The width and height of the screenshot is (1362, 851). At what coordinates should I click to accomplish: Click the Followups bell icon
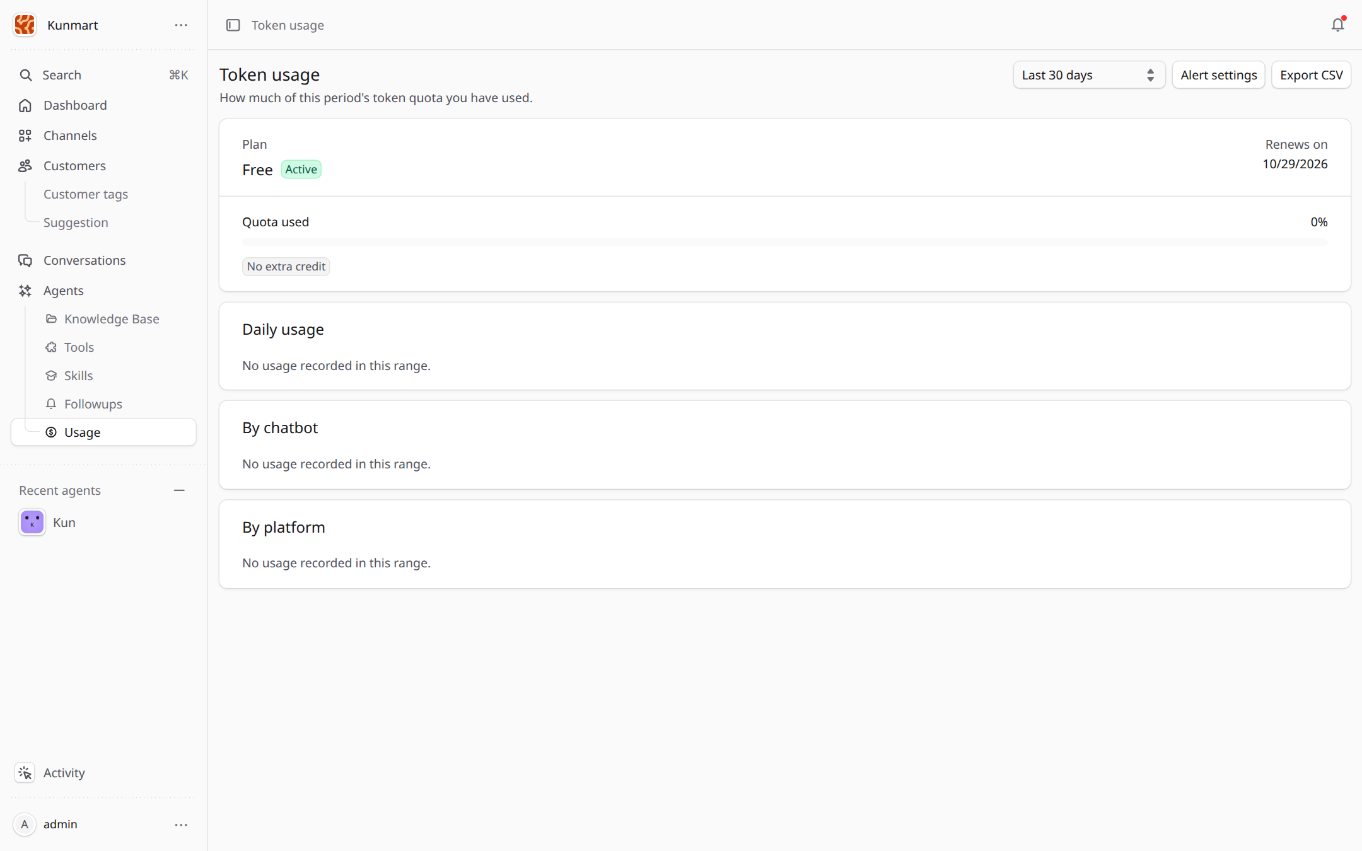pyautogui.click(x=51, y=404)
